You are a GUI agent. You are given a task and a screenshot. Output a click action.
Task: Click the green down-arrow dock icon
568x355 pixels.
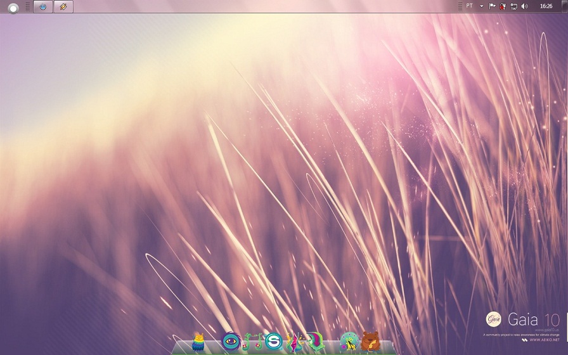coord(315,342)
